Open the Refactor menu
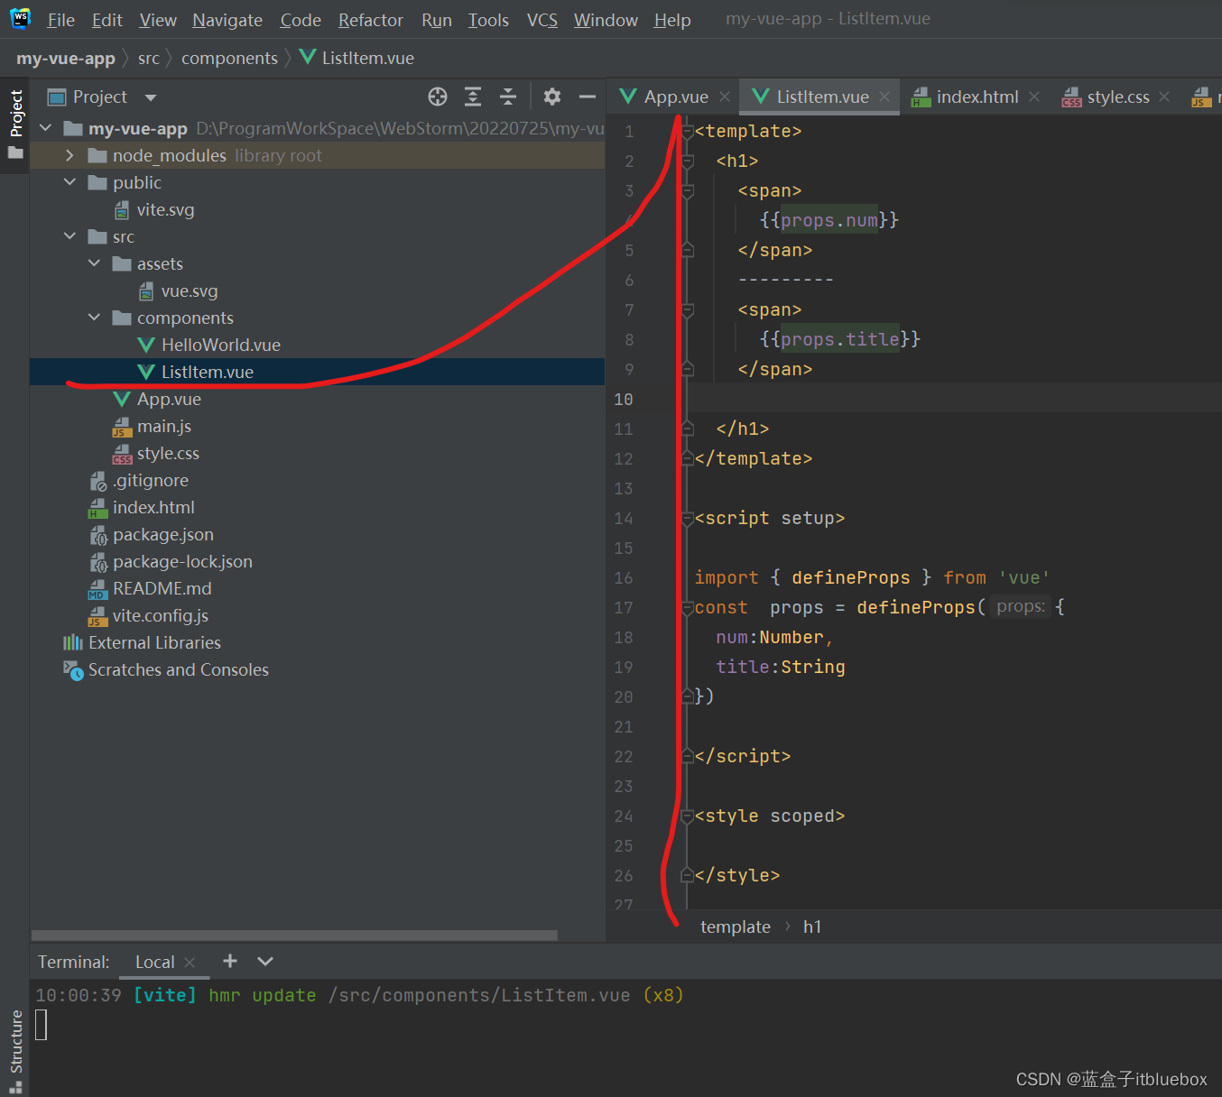 point(371,20)
